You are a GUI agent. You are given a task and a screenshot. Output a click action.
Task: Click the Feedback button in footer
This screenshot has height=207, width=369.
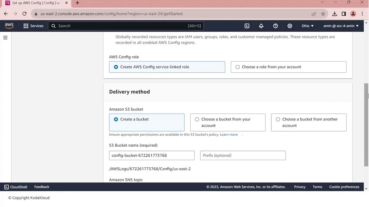click(x=42, y=187)
